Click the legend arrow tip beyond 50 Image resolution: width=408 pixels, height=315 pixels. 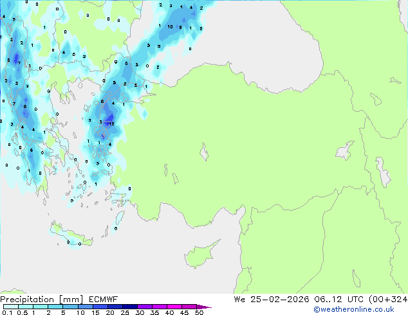tap(204, 307)
